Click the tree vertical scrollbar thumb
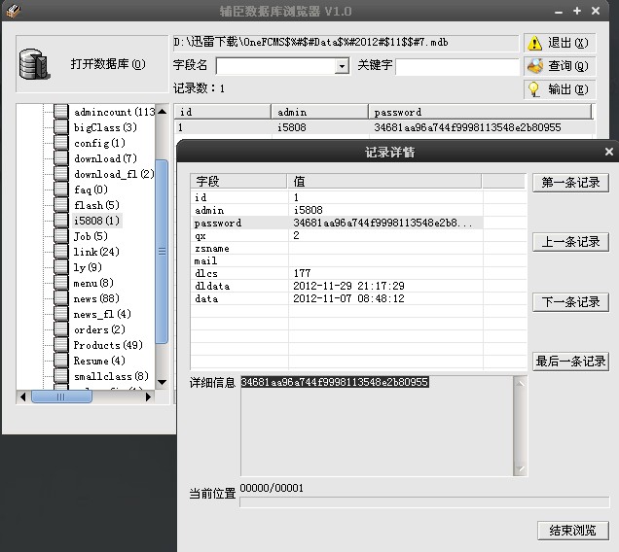This screenshot has width=619, height=552. [x=162, y=252]
